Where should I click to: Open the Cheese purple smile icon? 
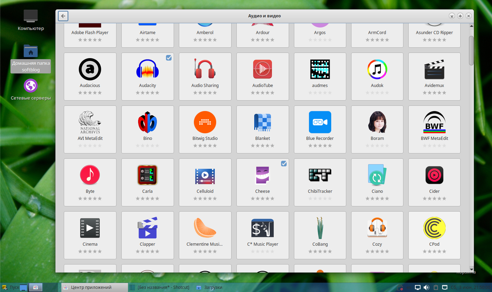coord(262,175)
